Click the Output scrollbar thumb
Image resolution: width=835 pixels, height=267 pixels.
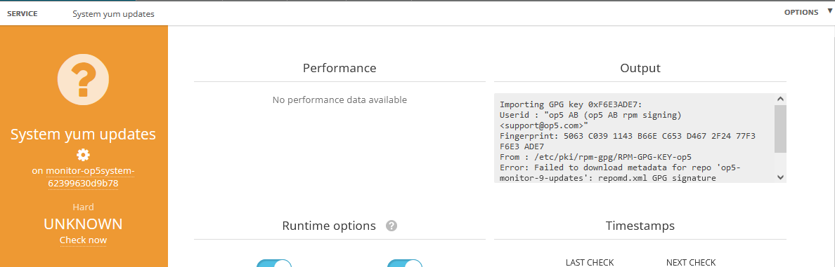(x=780, y=129)
